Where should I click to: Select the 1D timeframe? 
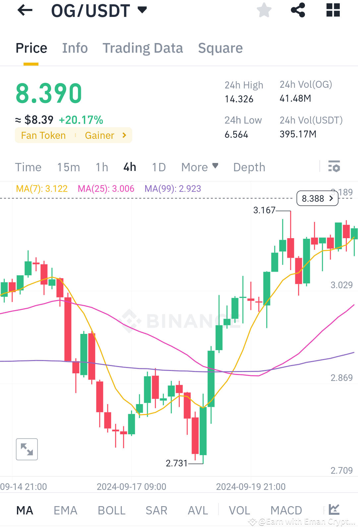point(158,167)
